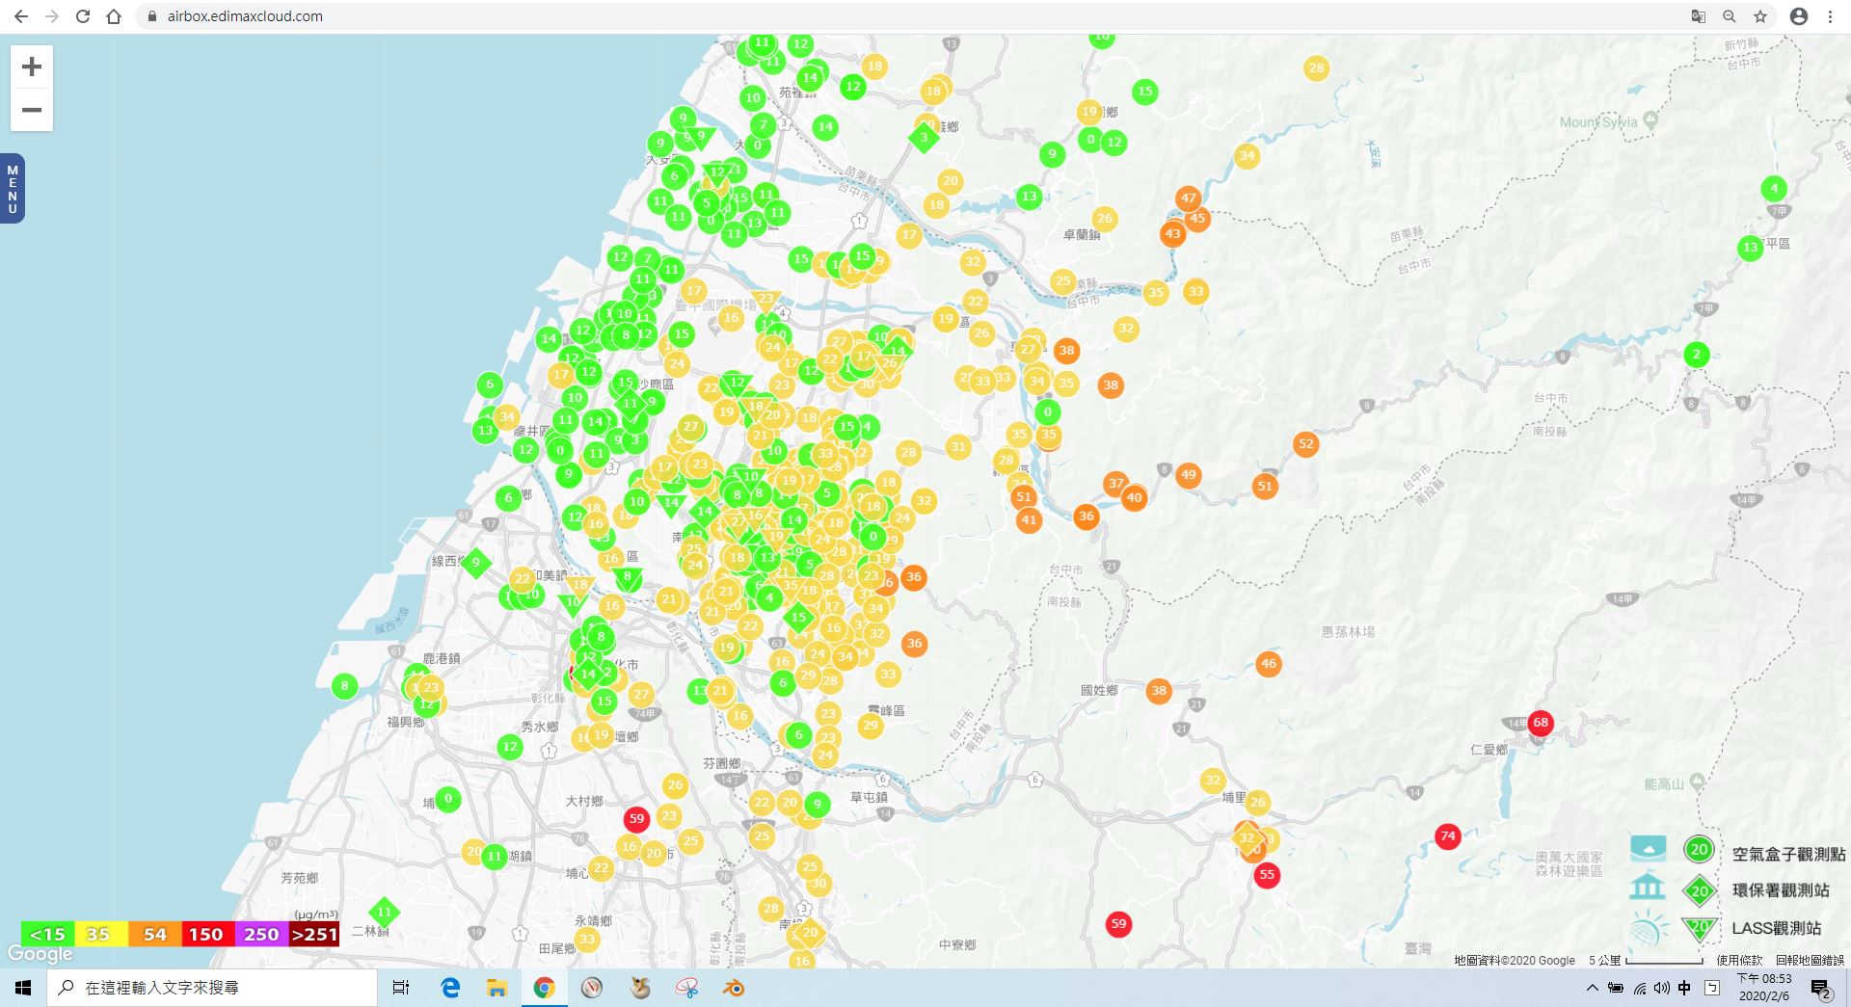Toggle the 中 IME input mode

(x=1684, y=988)
